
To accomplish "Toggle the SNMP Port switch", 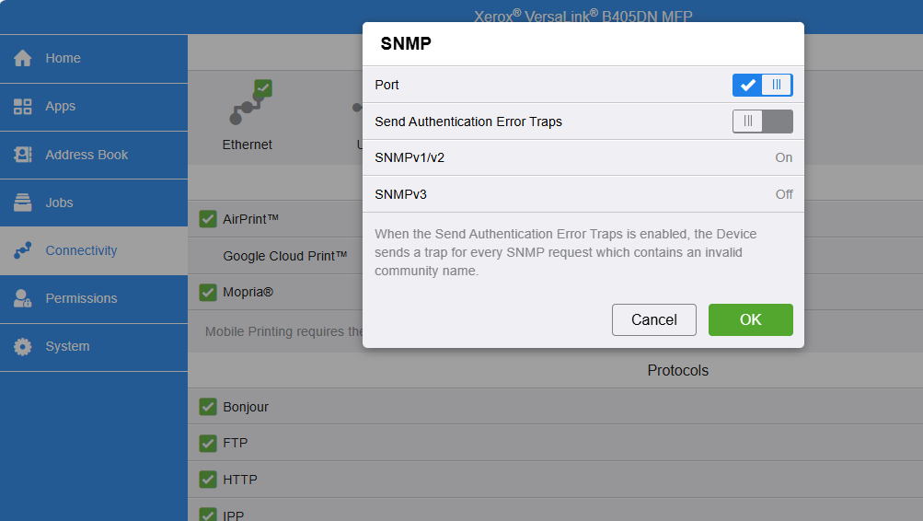I will coord(762,85).
